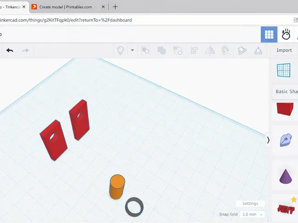Close the Tinkercad browser tab
The height and width of the screenshot is (223, 298).
(24, 7)
